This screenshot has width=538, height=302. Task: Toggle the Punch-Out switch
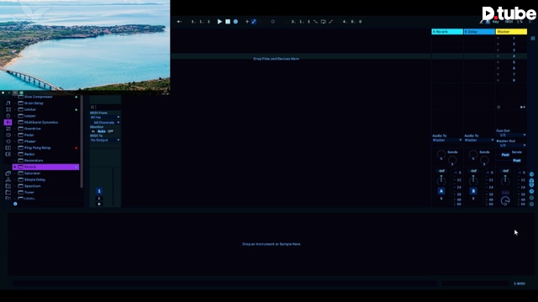(330, 22)
